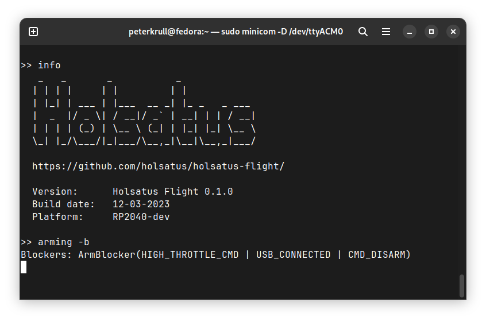This screenshot has width=486, height=321.
Task: Click the 'Version:' label
Action: 55,191
